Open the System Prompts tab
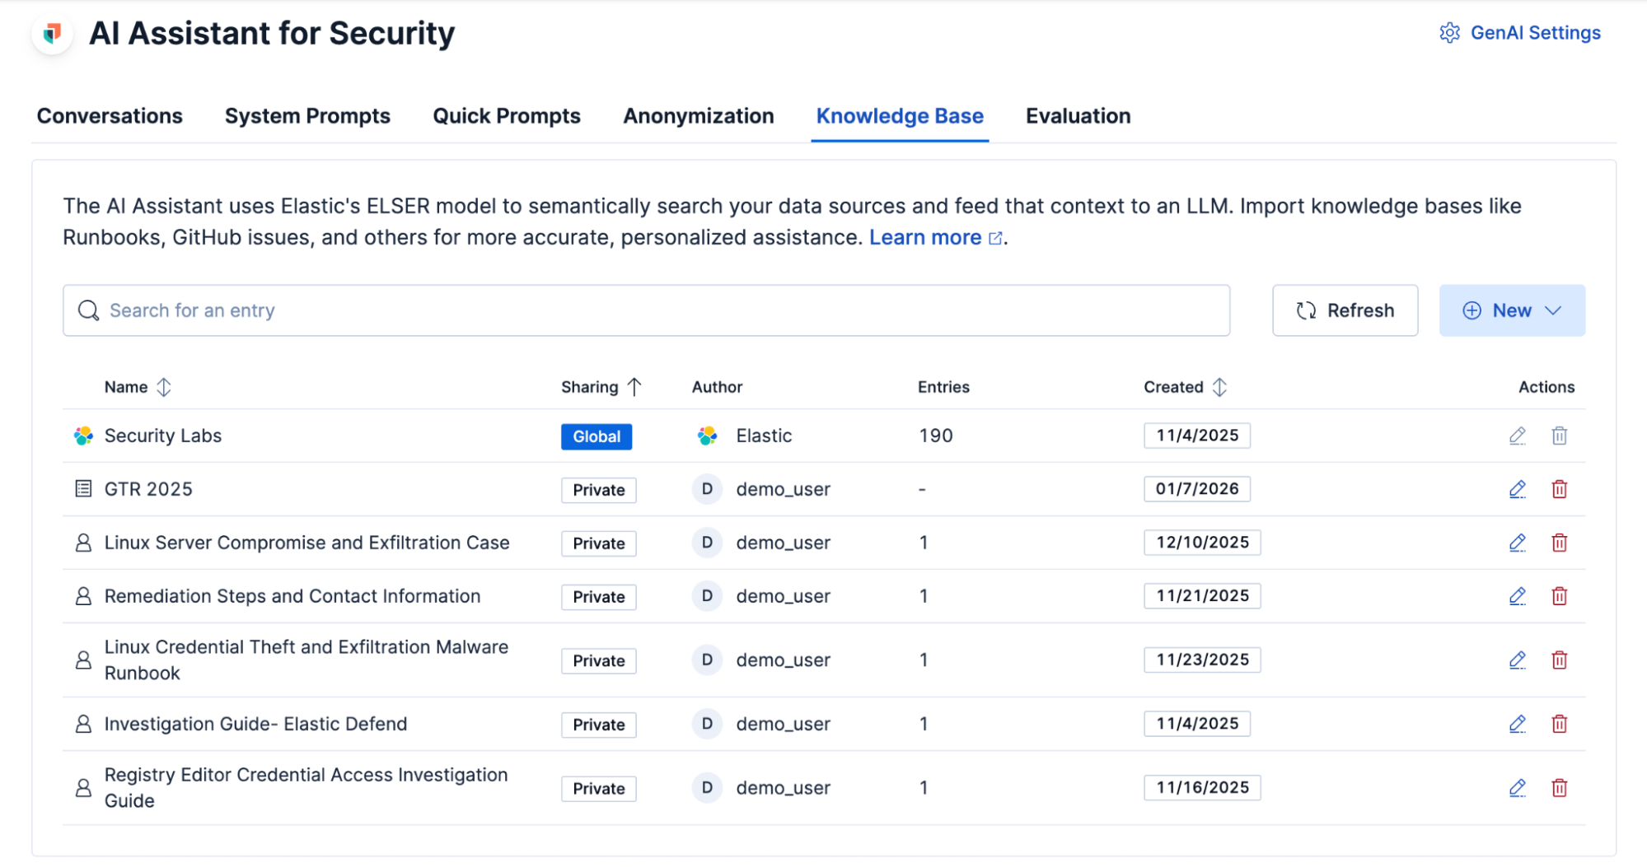1647x867 pixels. 307,116
